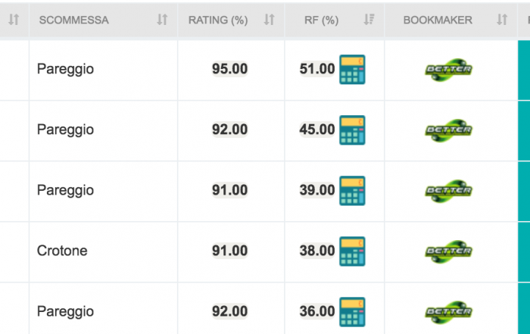The image size is (530, 334).
Task: Select the Crotone bet cell
Action: pyautogui.click(x=62, y=251)
